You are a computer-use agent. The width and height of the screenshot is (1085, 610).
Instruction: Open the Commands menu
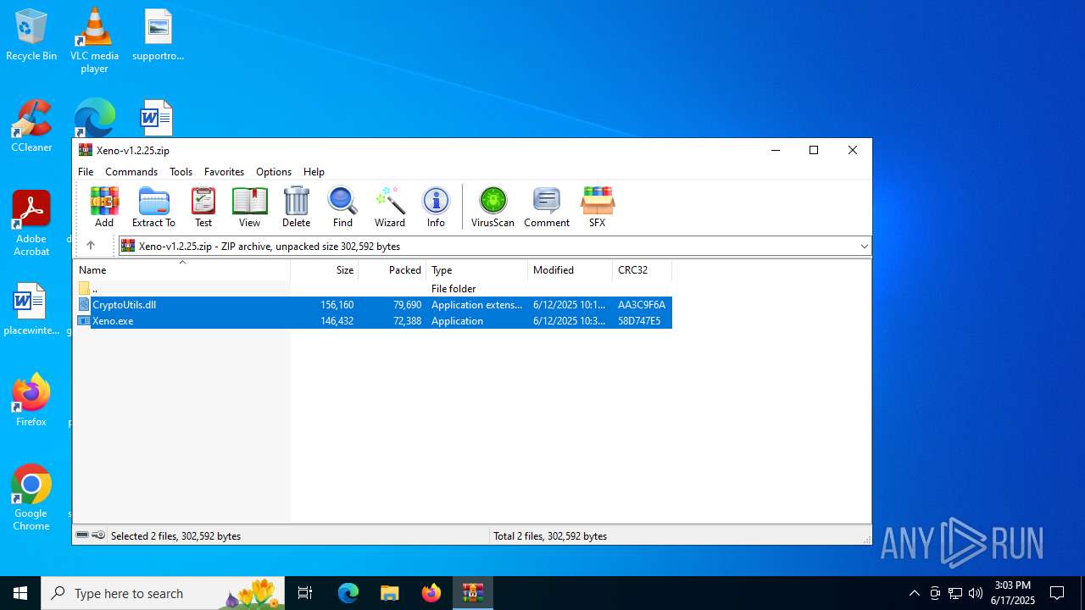[131, 171]
